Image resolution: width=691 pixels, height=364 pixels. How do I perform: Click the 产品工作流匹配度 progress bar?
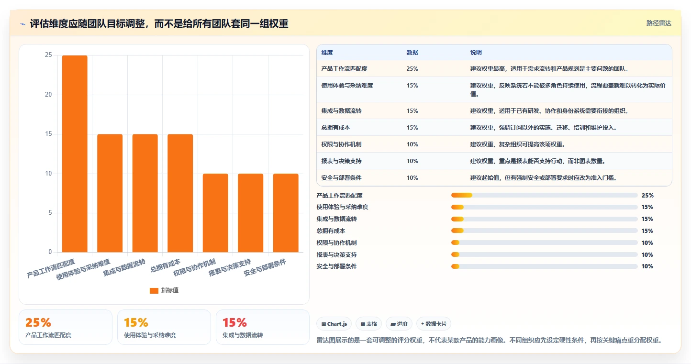click(x=544, y=195)
